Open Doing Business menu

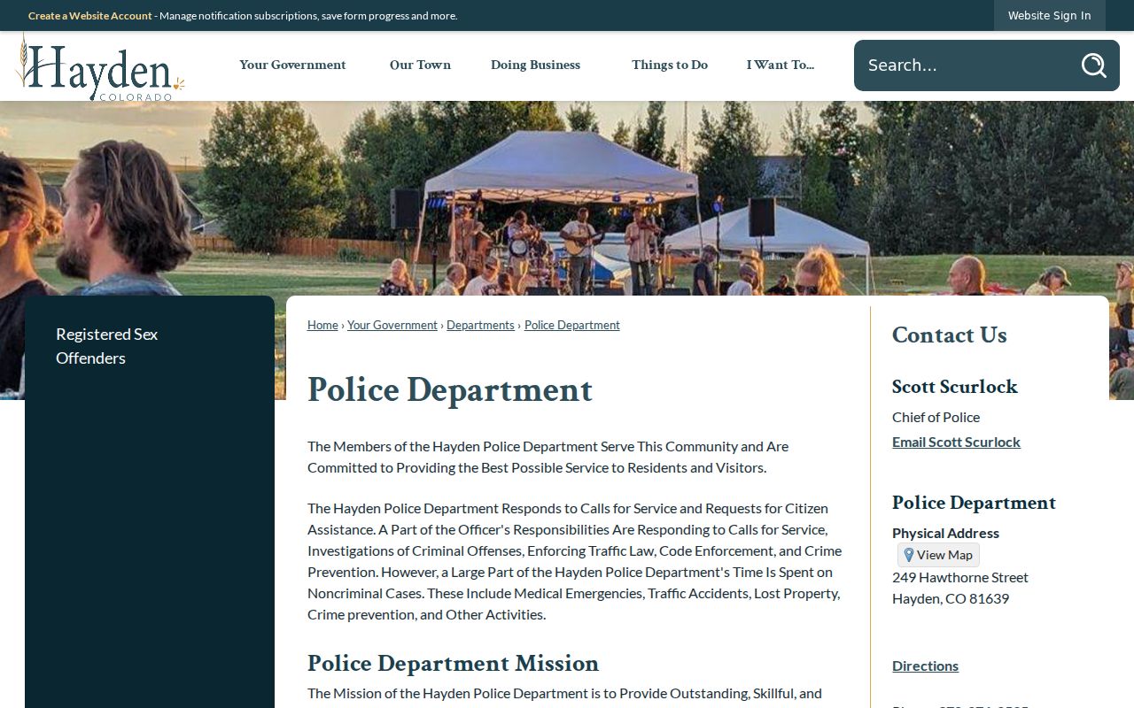tap(535, 65)
